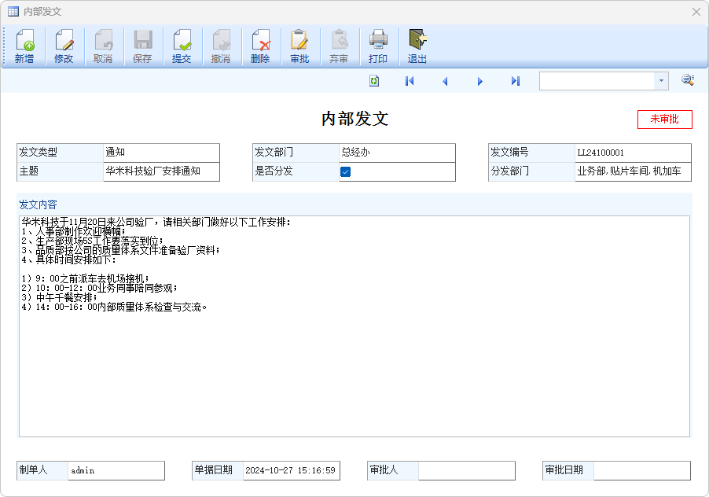Click the line 人事部制作欢迎横幅

coord(73,231)
